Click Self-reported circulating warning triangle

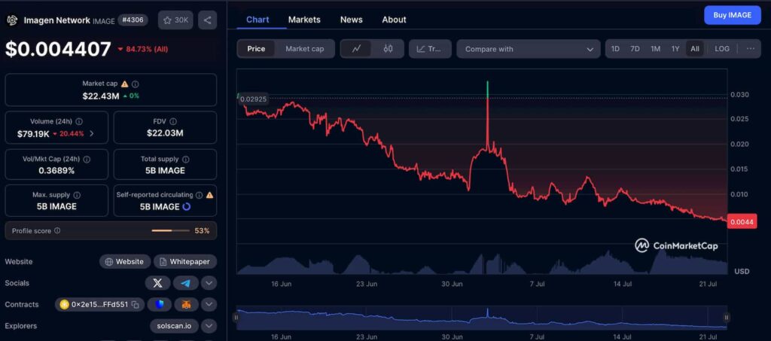[x=209, y=195]
